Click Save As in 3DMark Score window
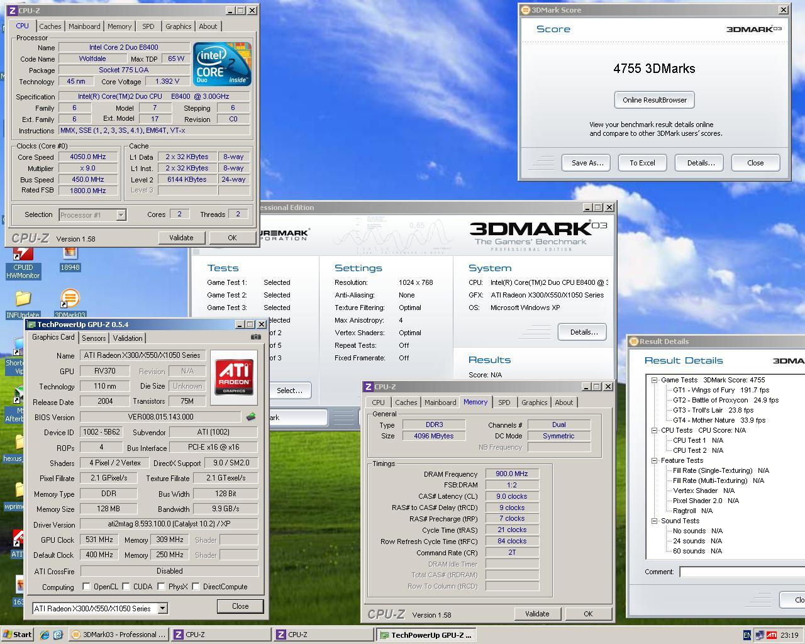Viewport: 805px width, 644px height. (587, 163)
